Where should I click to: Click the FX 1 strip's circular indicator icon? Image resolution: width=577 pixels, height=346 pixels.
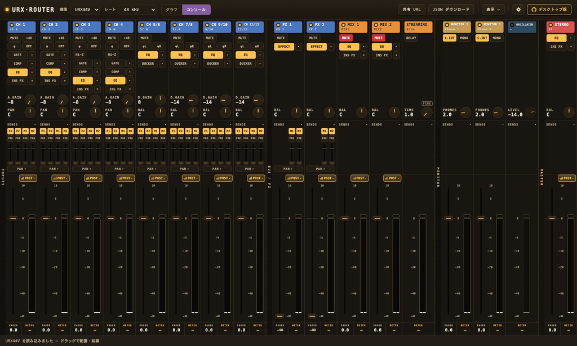coord(278,25)
